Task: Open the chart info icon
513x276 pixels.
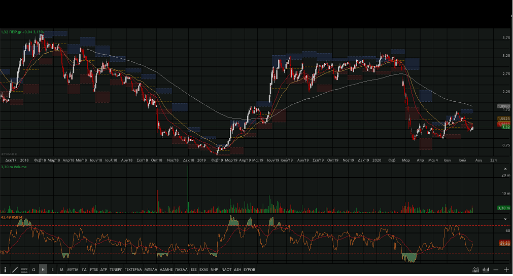Action: (5, 270)
